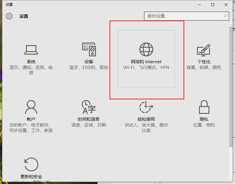Open the Devices (设备) keyboard and speaker icon
Screen dimensions: 235x184
tap(89, 49)
